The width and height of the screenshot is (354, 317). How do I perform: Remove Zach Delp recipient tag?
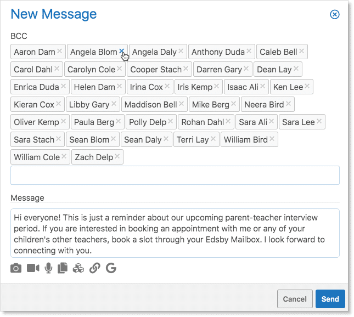117,157
